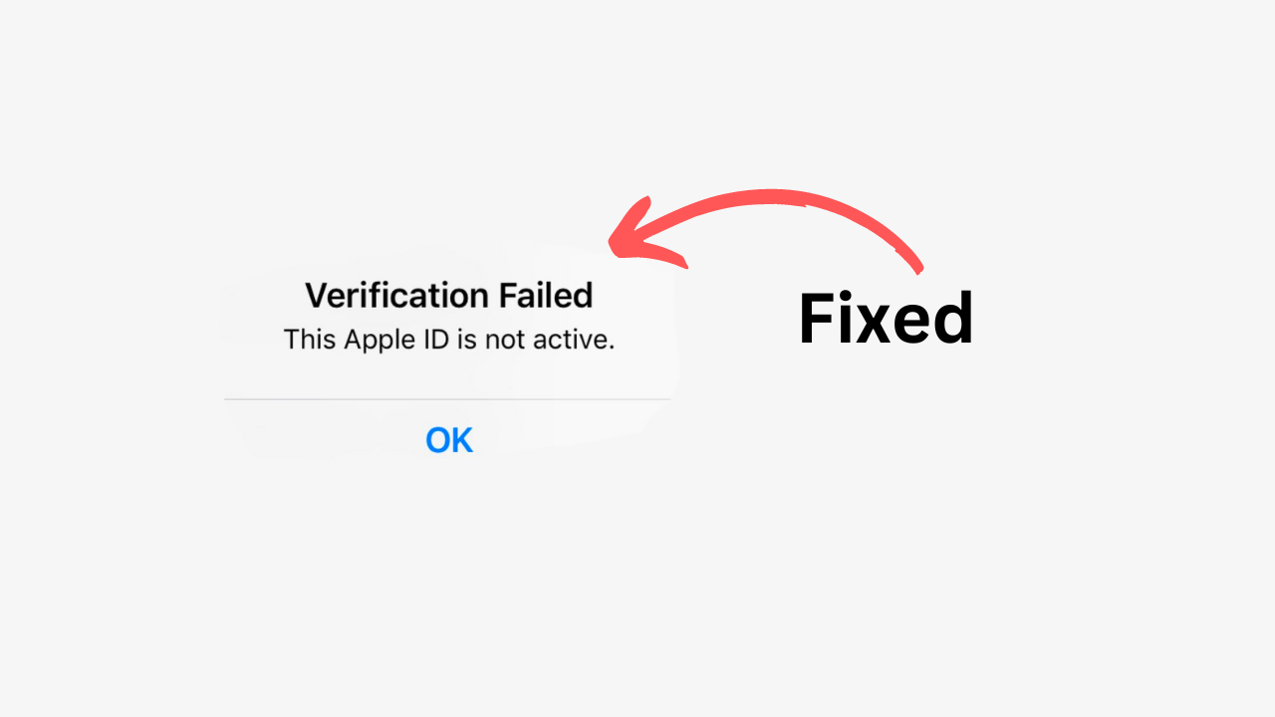Click the message 'This Apple ID is not active.'
Screen dimensions: 1275x717
447,340
